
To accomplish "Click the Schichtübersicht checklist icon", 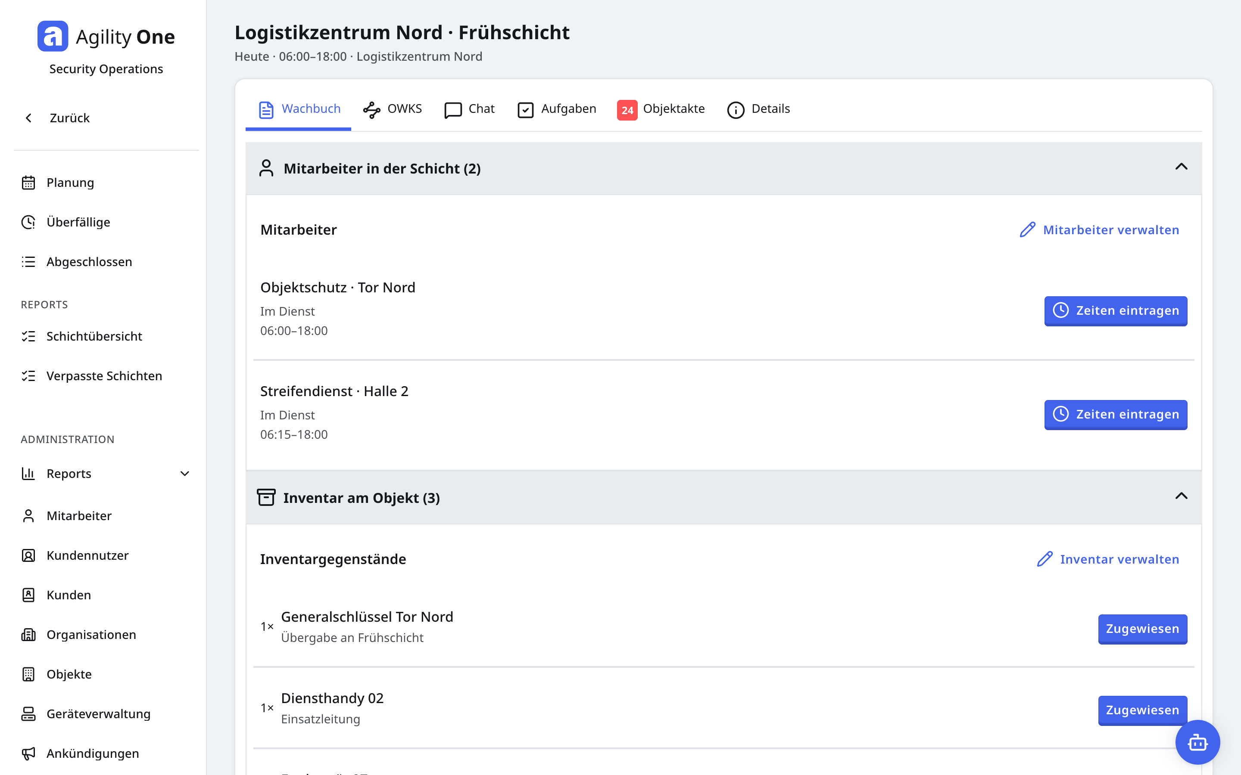I will pyautogui.click(x=29, y=336).
